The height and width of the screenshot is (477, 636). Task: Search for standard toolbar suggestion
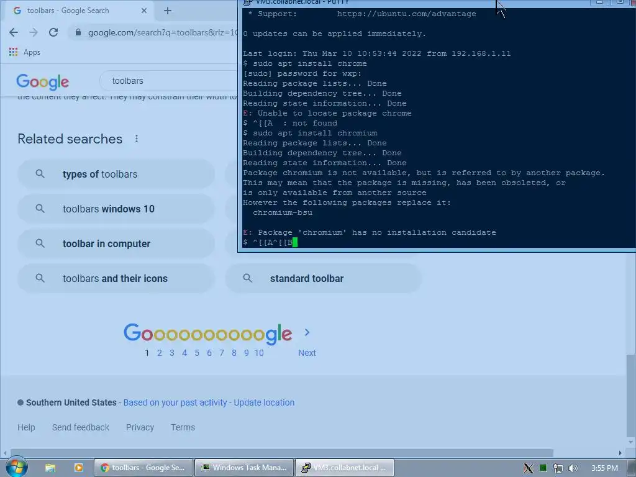point(323,279)
